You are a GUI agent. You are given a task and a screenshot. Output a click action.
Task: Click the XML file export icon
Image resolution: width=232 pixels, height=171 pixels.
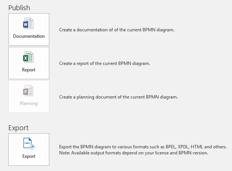point(29,143)
